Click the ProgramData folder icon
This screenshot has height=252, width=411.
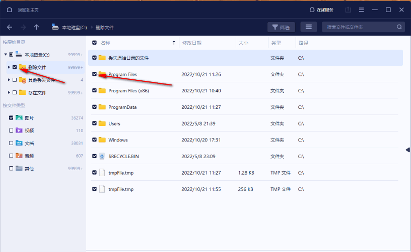coord(102,107)
